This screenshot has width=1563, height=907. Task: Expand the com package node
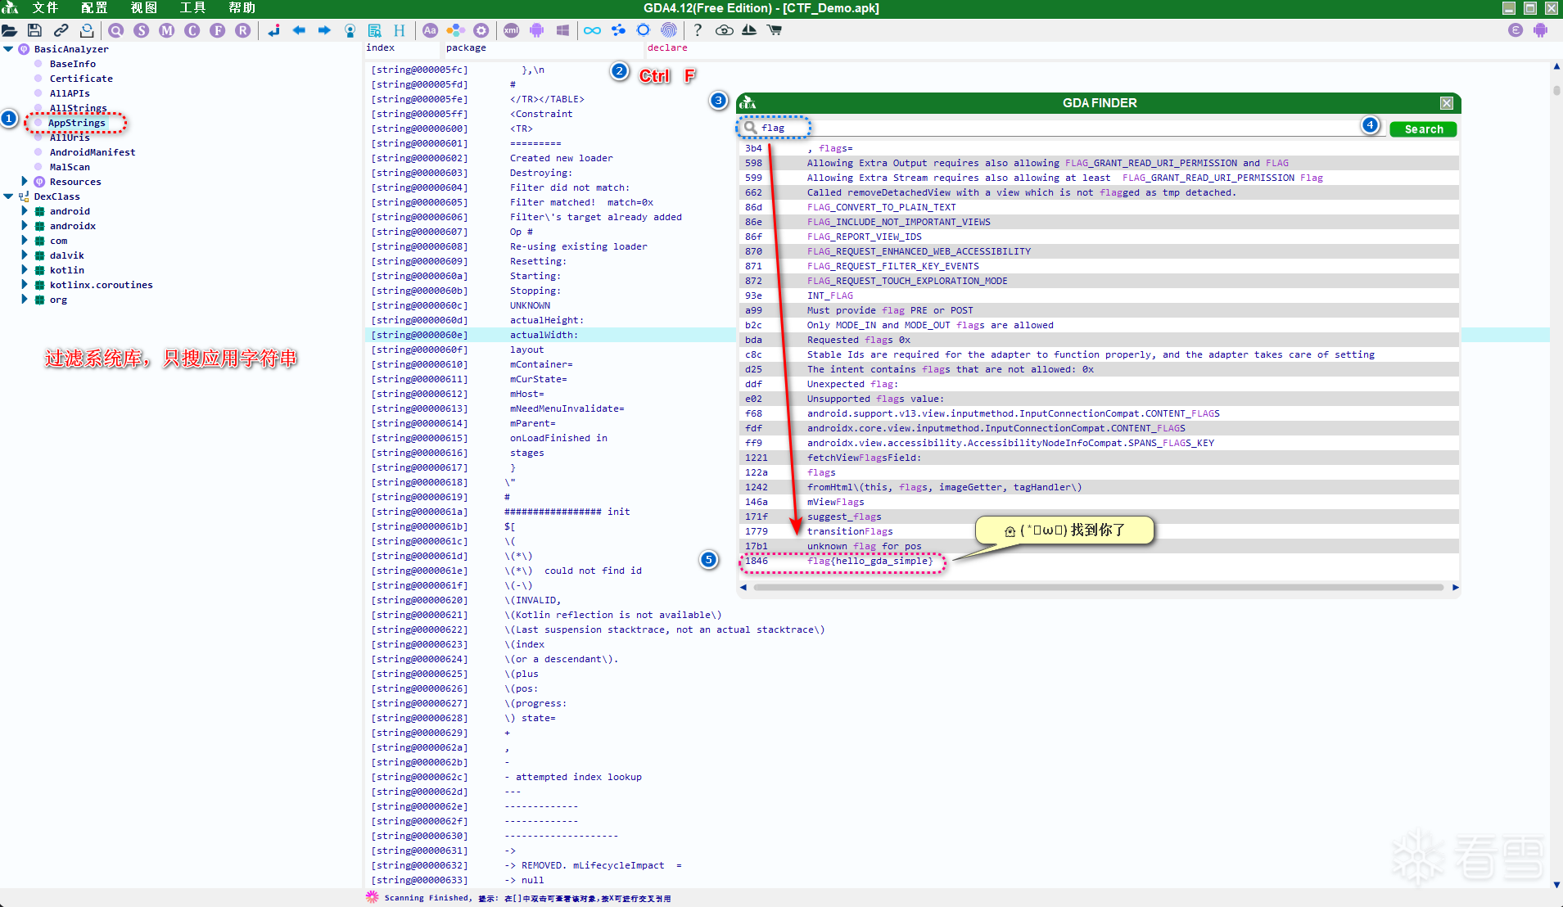tap(24, 241)
